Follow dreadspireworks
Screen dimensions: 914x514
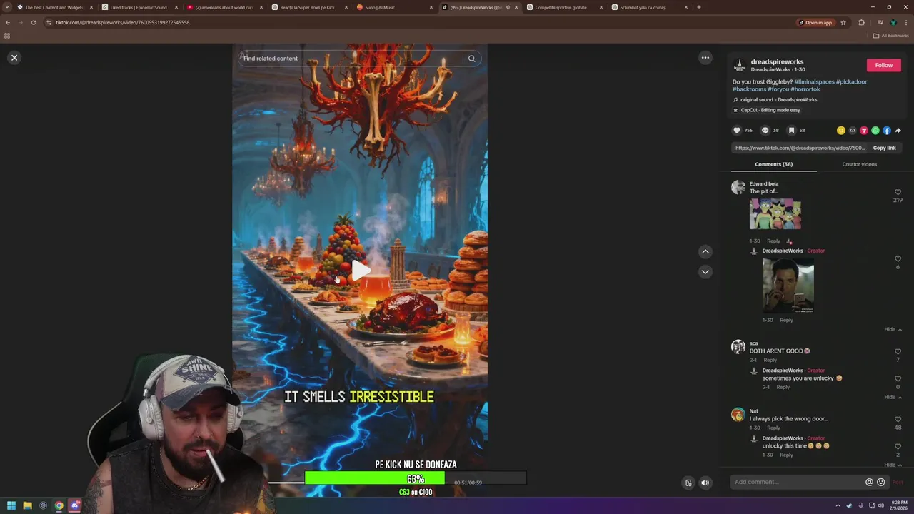(x=884, y=65)
